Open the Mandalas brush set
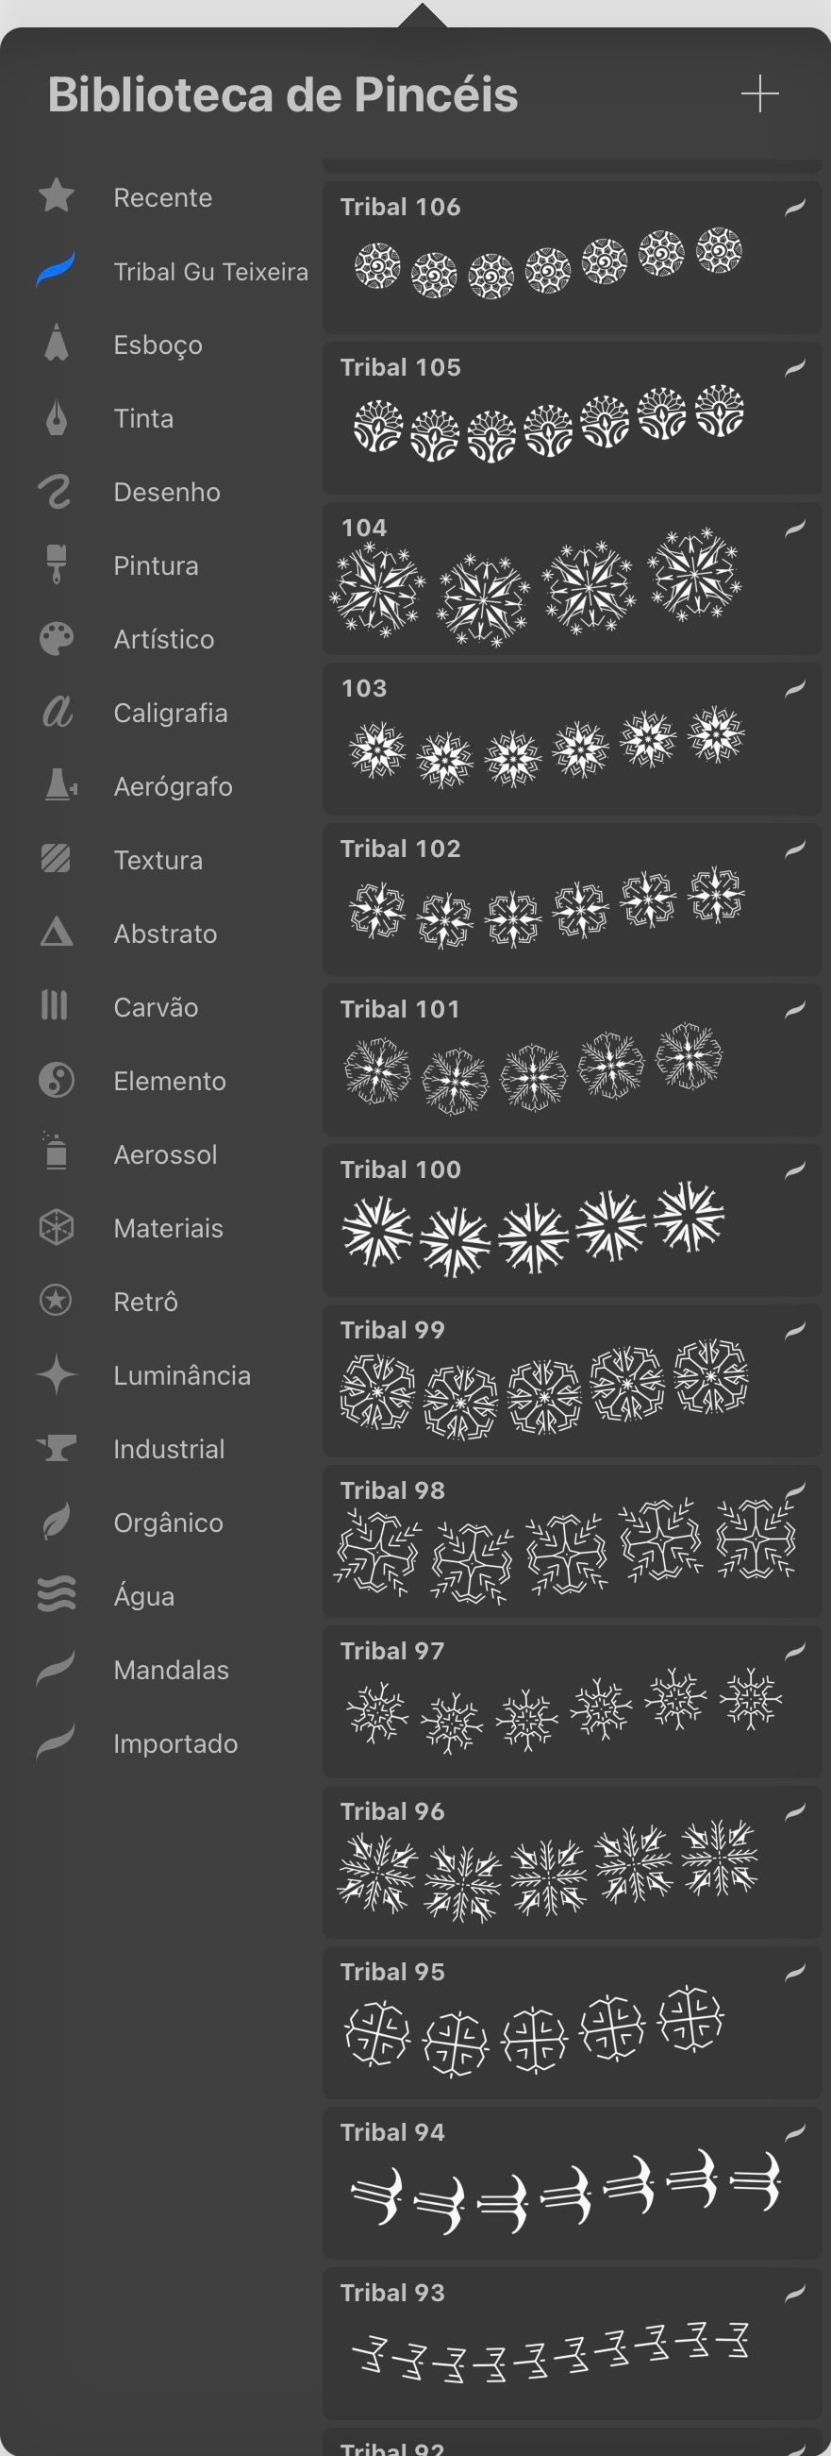Image resolution: width=831 pixels, height=2456 pixels. click(171, 1670)
